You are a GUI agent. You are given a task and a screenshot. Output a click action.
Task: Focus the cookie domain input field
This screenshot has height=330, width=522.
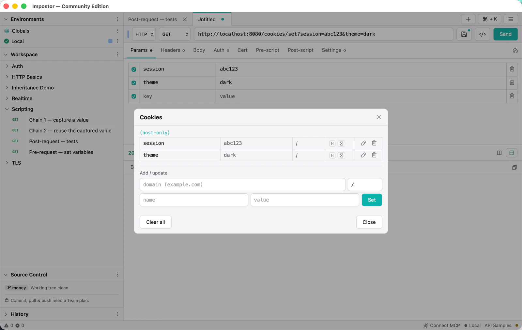[x=242, y=185]
